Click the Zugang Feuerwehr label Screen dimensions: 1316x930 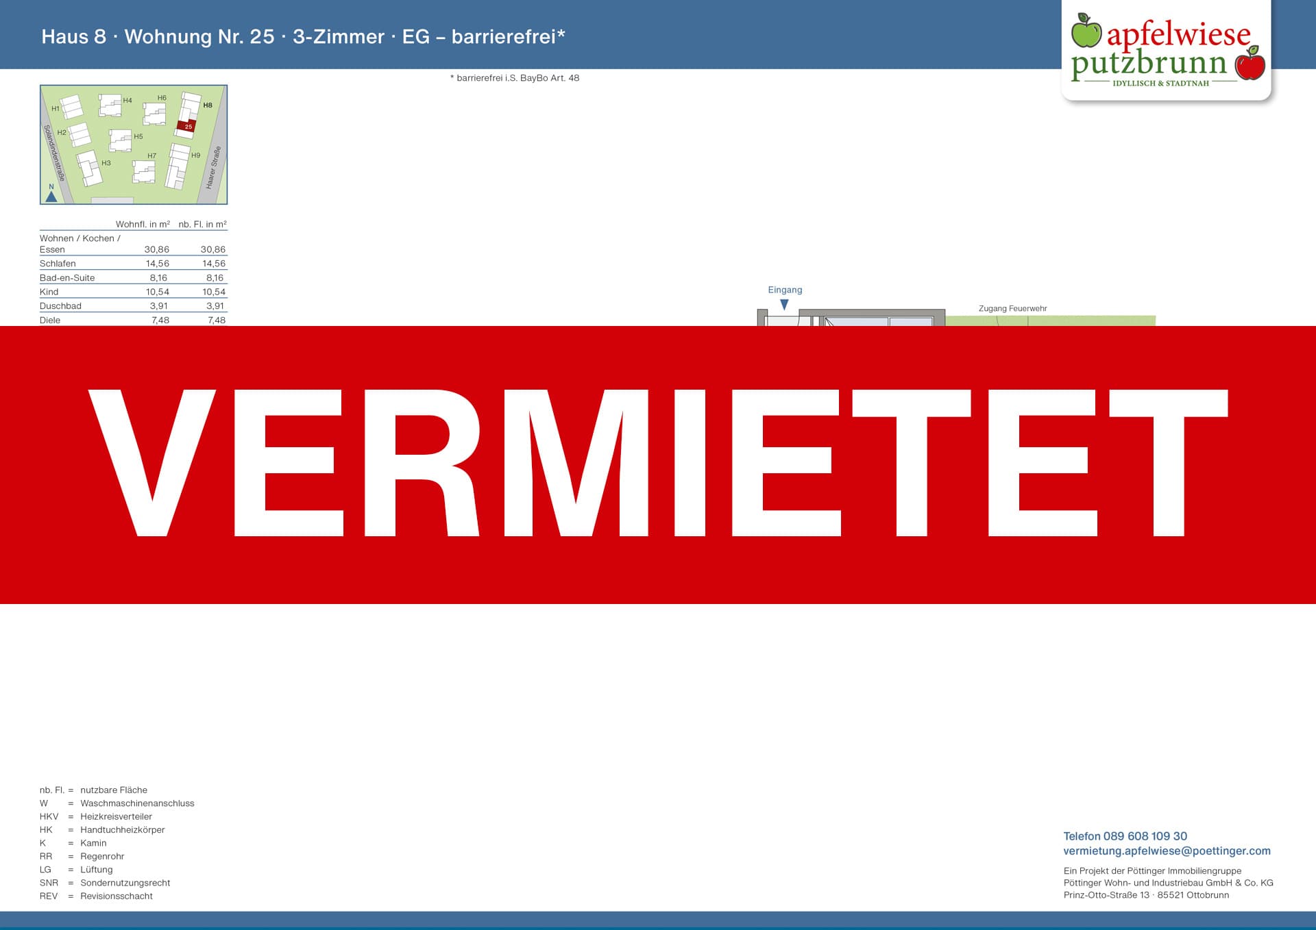pyautogui.click(x=1012, y=309)
